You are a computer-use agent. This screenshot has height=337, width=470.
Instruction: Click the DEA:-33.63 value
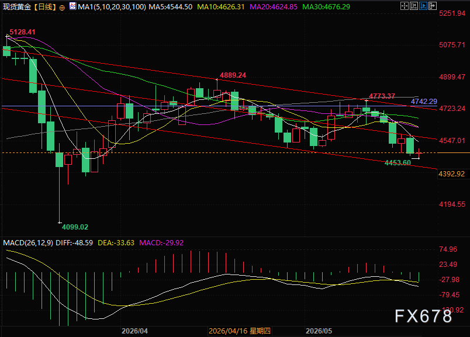(x=116, y=242)
